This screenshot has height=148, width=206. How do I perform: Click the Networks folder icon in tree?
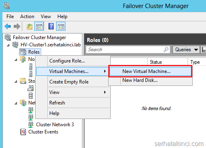click(23, 103)
